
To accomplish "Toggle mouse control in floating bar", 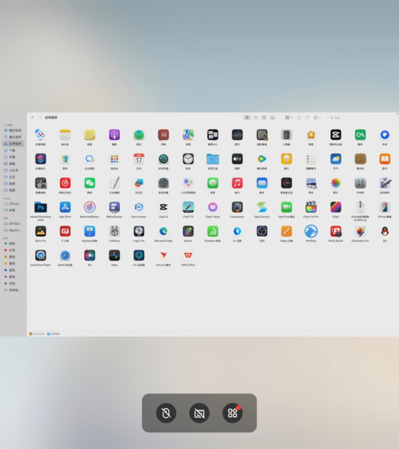I will [166, 413].
